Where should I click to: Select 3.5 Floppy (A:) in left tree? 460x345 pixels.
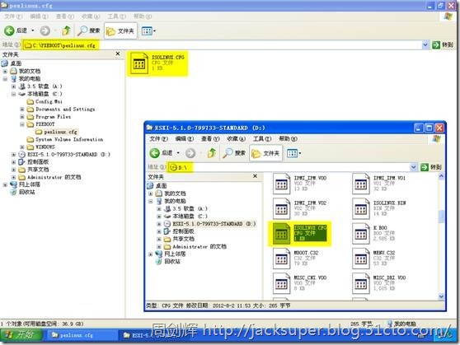click(40, 86)
